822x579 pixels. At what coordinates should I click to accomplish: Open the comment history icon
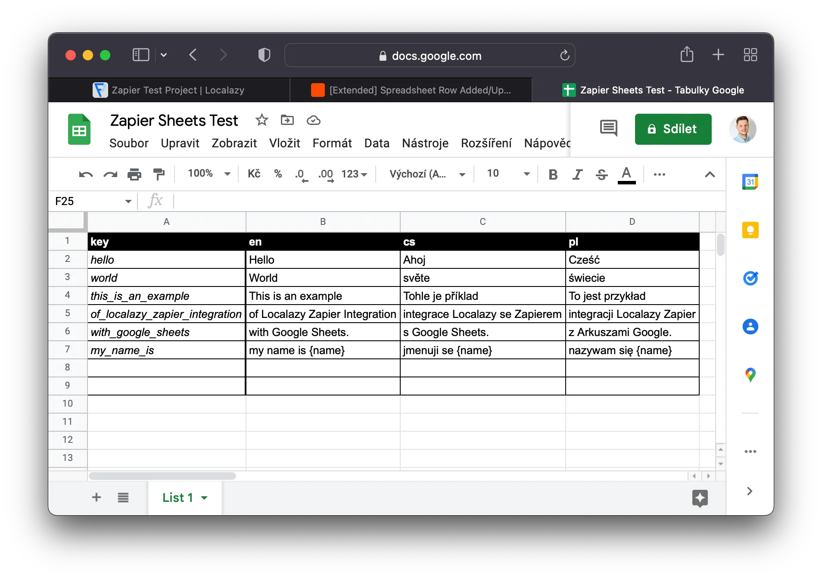coord(608,128)
